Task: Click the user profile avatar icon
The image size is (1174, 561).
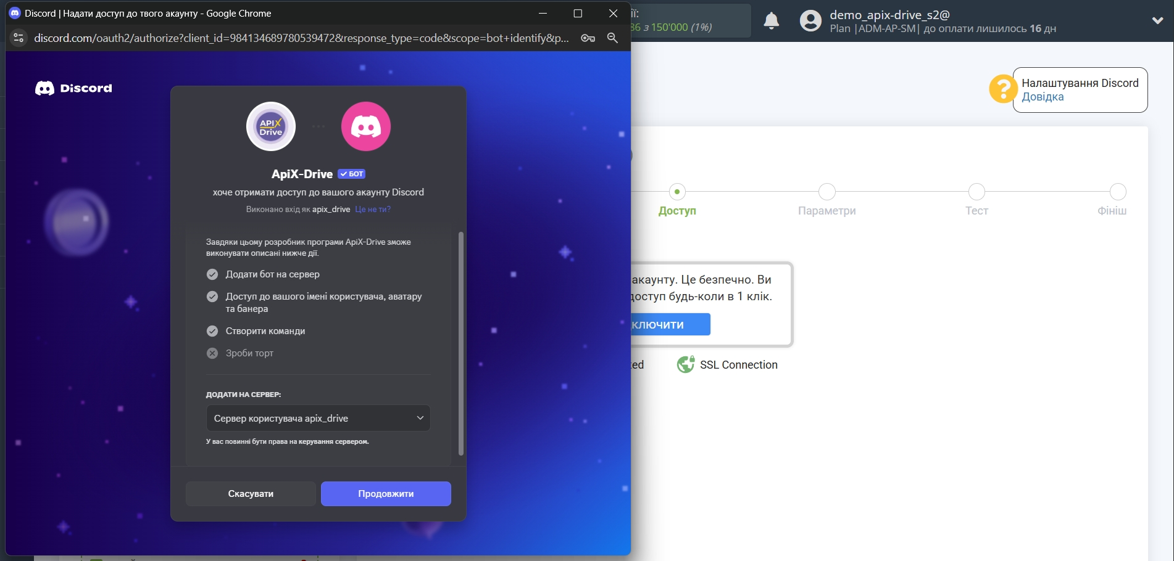Action: (810, 21)
